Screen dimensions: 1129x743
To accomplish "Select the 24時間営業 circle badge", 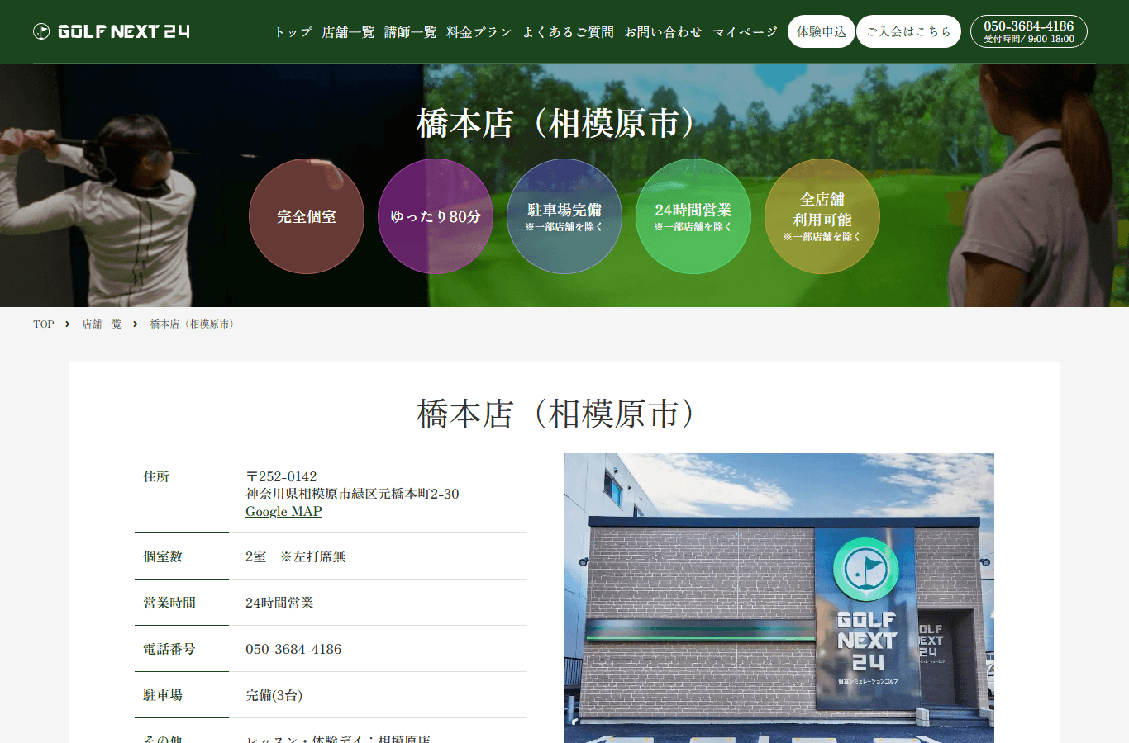I will (693, 216).
